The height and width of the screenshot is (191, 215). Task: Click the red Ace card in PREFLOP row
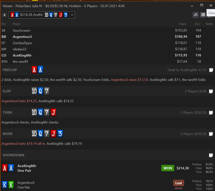coord(34,70)
